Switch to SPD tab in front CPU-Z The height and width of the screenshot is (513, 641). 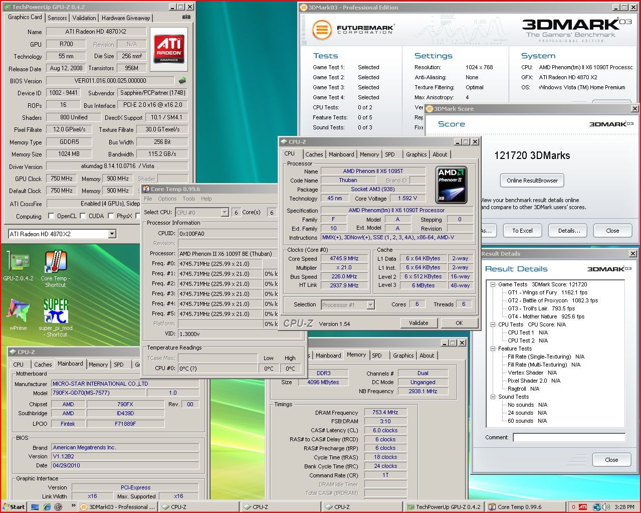coord(390,154)
